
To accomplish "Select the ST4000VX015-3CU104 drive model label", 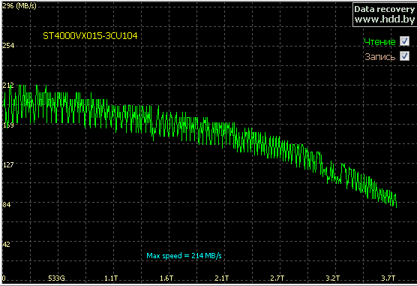I will click(90, 36).
